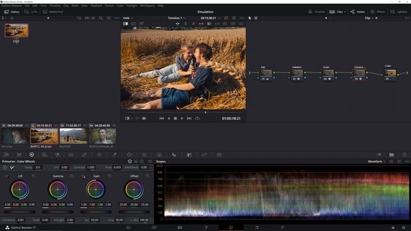Open the Workspace menu
Viewport: 411px width, 231px height.
click(147, 6)
